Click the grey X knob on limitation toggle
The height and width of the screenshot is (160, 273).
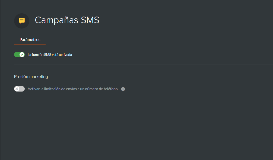pyautogui.click(x=17, y=89)
